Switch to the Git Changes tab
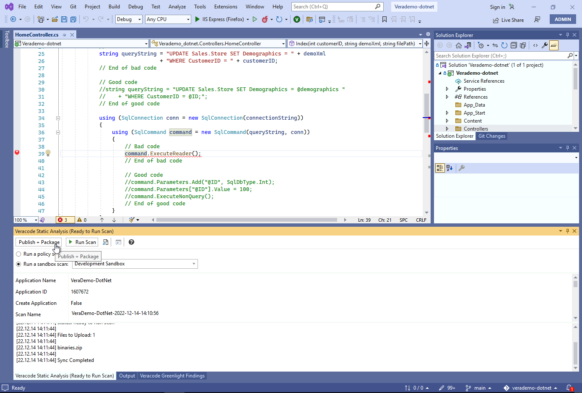 [492, 136]
